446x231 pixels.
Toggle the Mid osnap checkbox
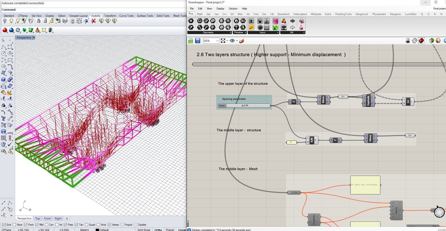coord(37,225)
